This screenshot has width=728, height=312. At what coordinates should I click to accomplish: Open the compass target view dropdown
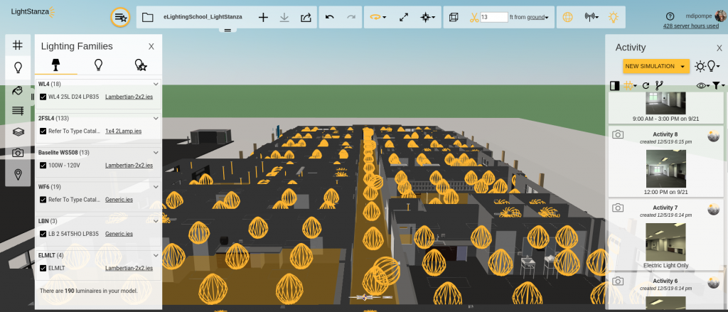point(427,17)
